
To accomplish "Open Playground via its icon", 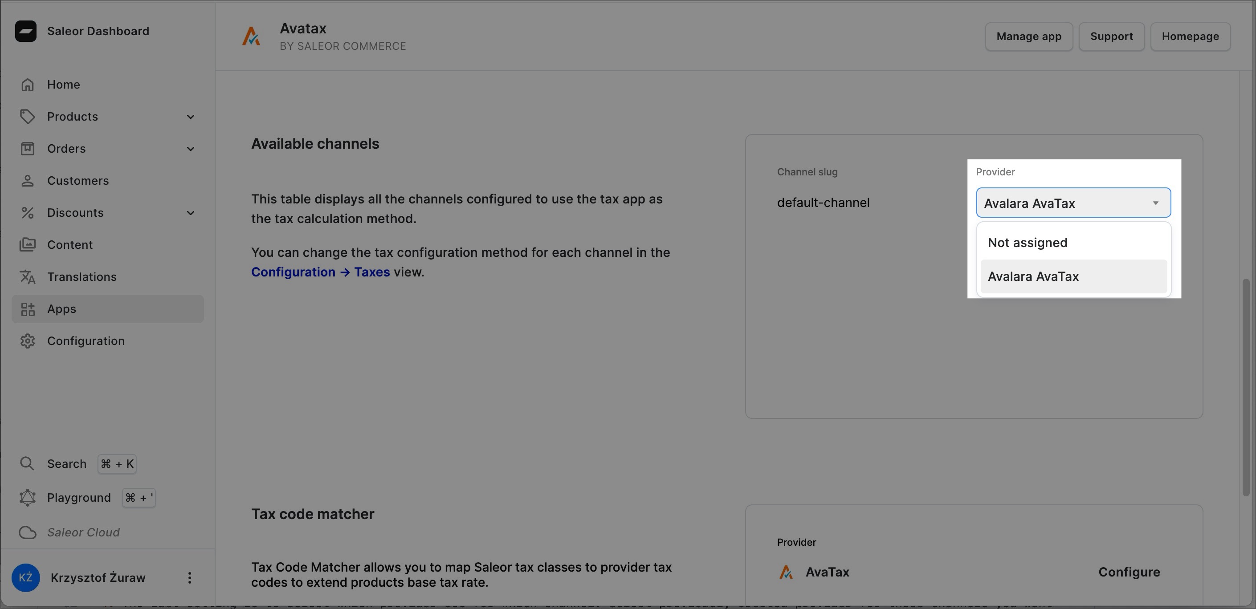I will click(x=27, y=497).
